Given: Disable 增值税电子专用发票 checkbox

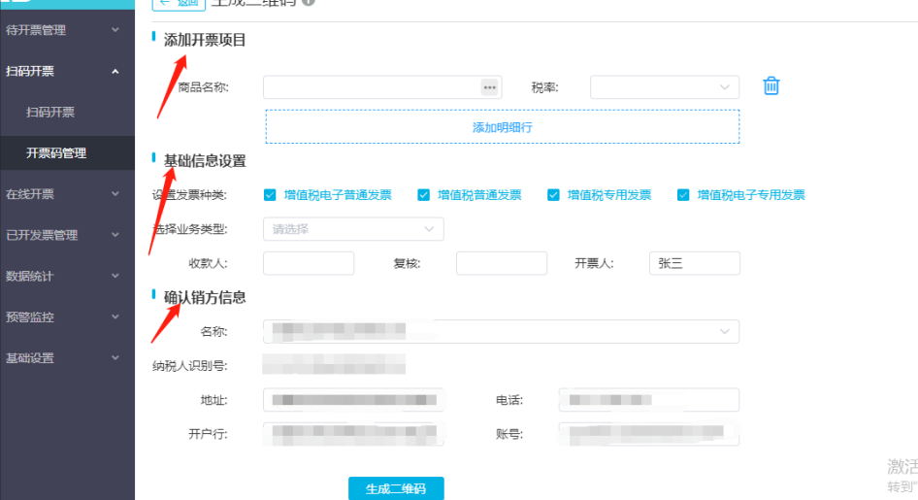Looking at the screenshot, I should pos(683,195).
